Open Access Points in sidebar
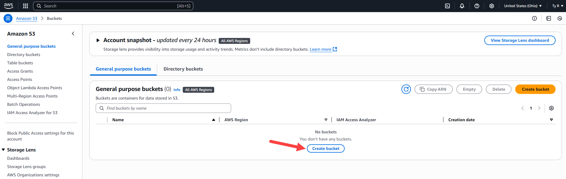This screenshot has height=179, width=566. click(20, 79)
